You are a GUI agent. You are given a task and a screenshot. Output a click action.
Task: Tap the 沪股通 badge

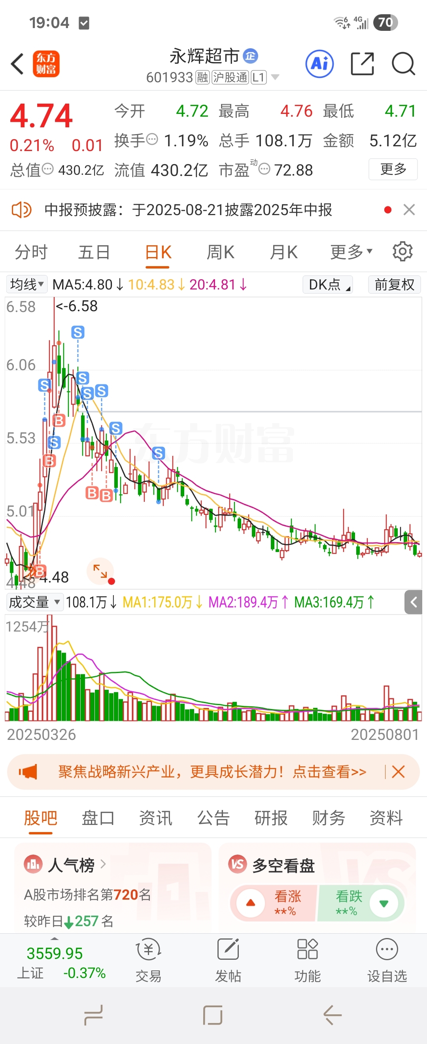230,77
